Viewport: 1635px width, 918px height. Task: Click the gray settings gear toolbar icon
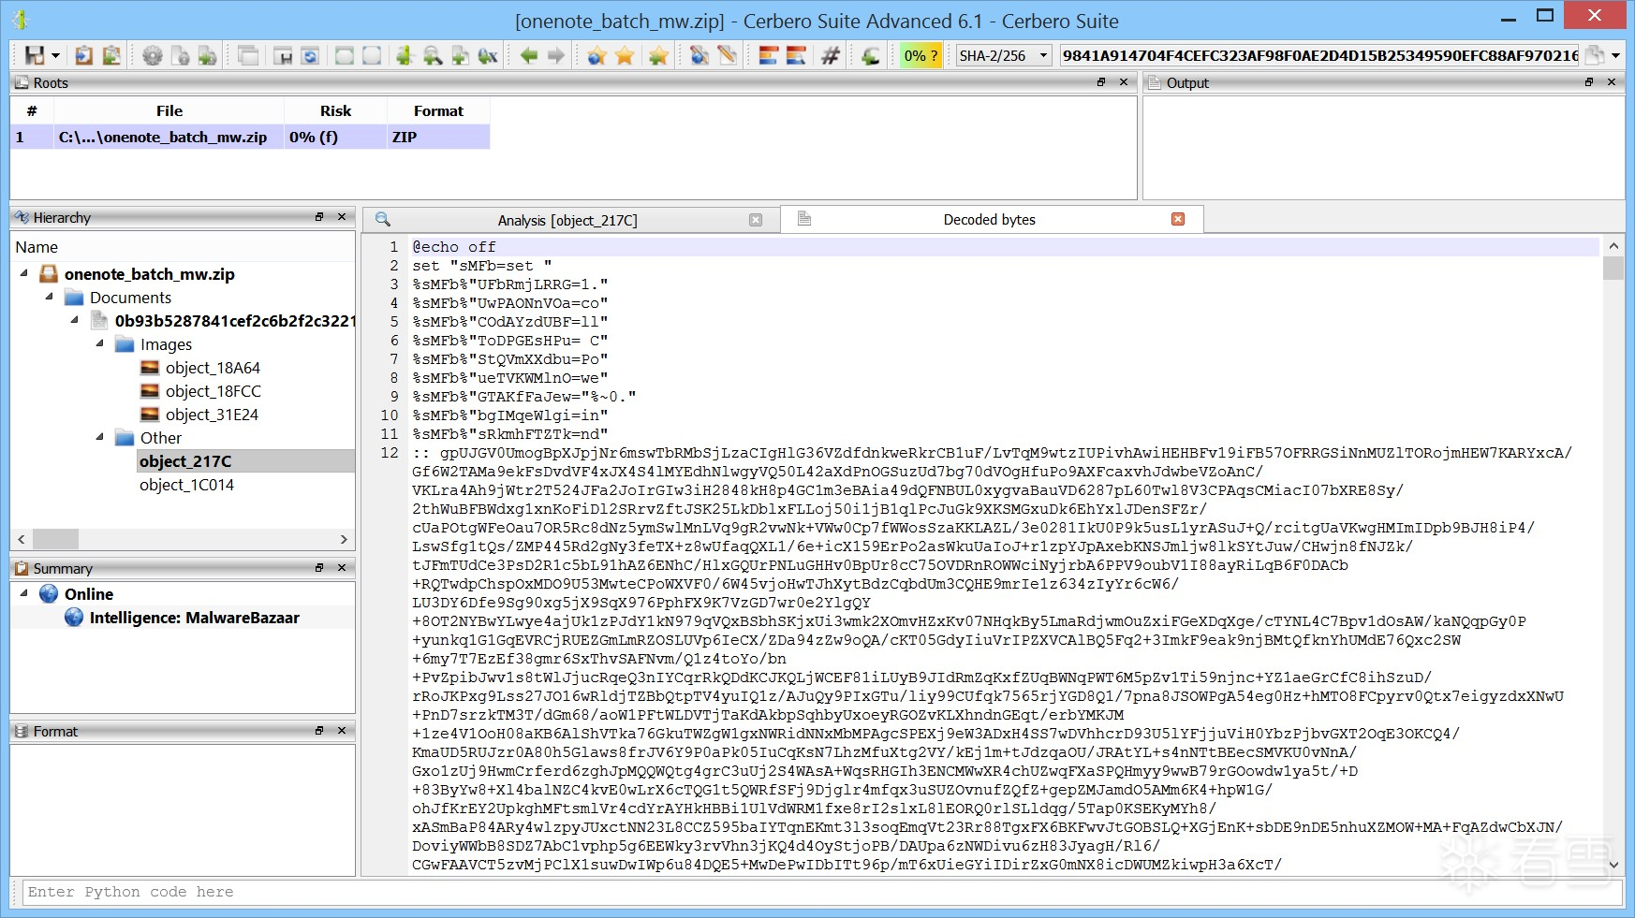(152, 56)
